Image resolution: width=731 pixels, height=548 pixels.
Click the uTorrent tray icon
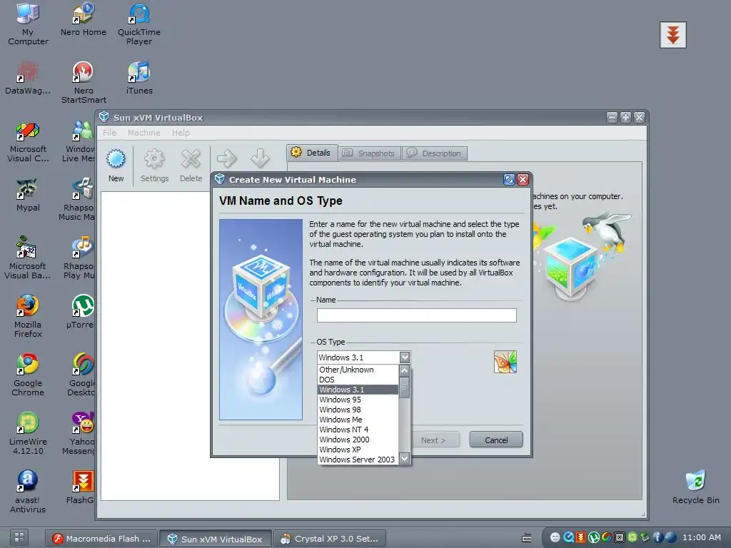coord(593,537)
